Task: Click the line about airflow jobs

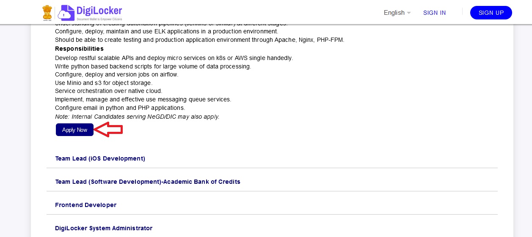Action: (117, 74)
